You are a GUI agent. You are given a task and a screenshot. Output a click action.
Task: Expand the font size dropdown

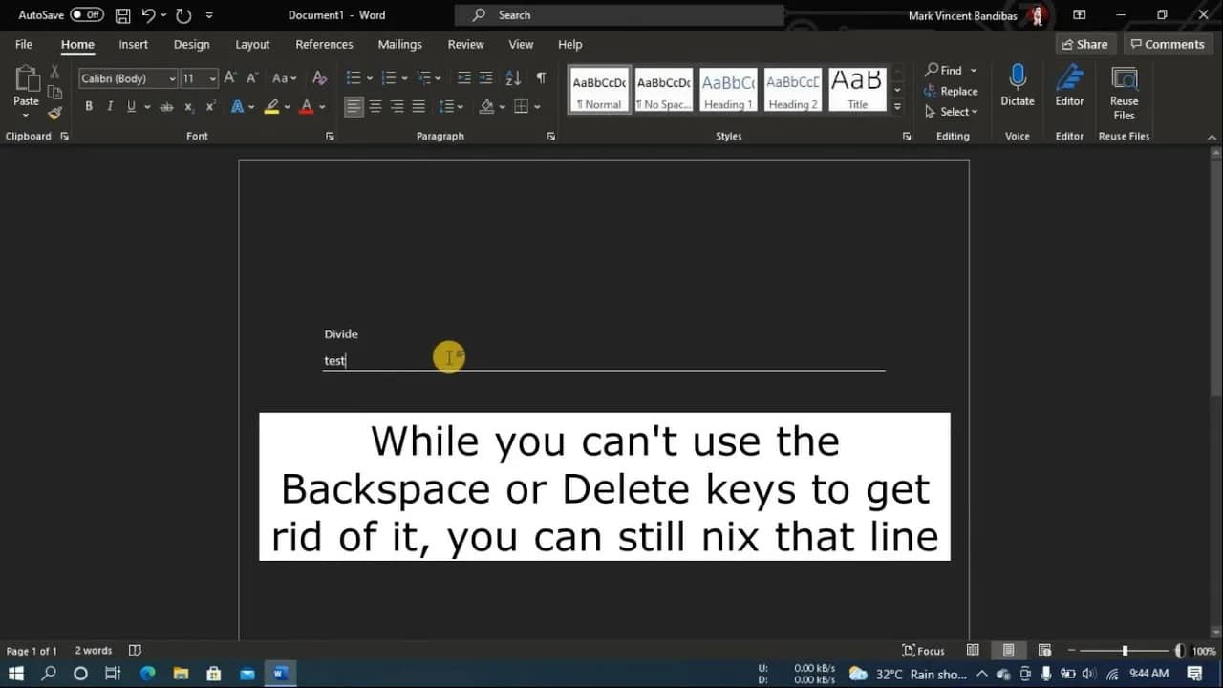212,79
